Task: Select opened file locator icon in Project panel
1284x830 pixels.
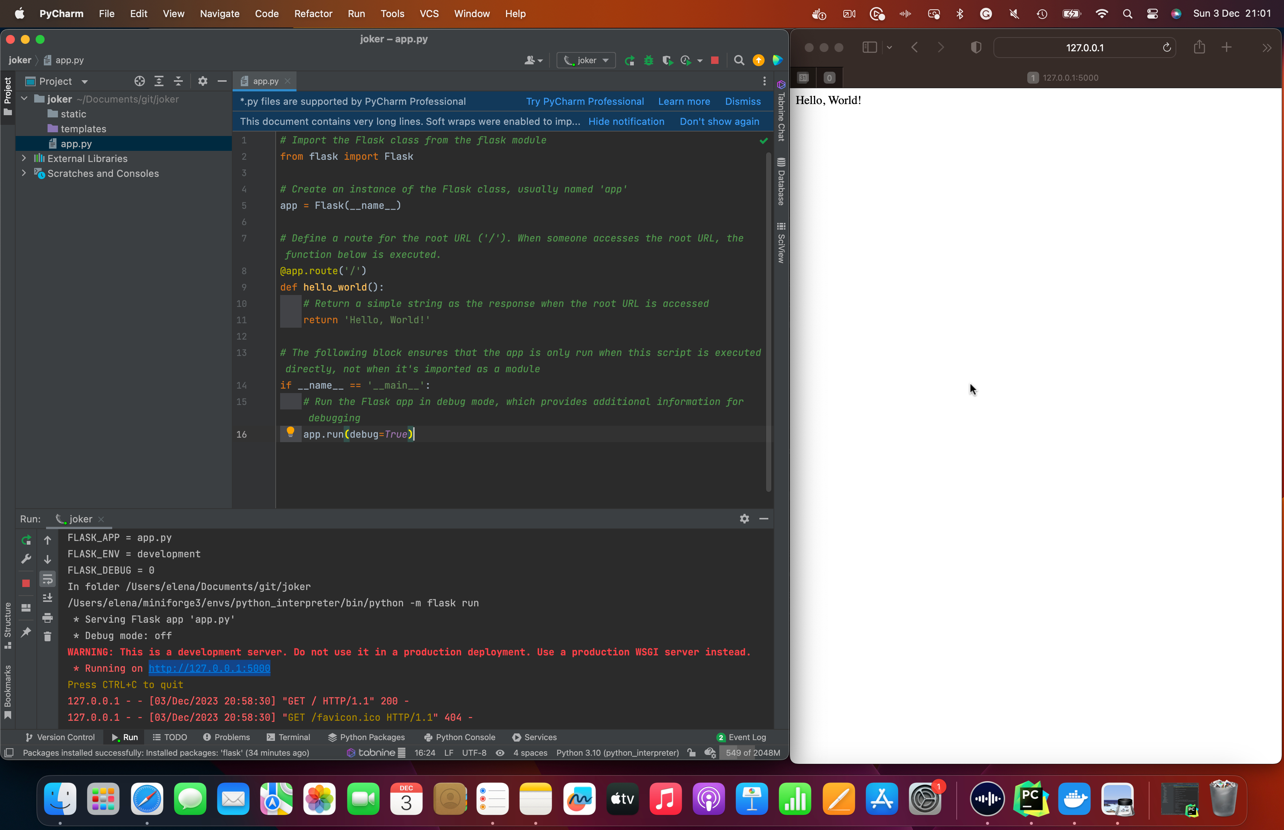Action: 140,81
